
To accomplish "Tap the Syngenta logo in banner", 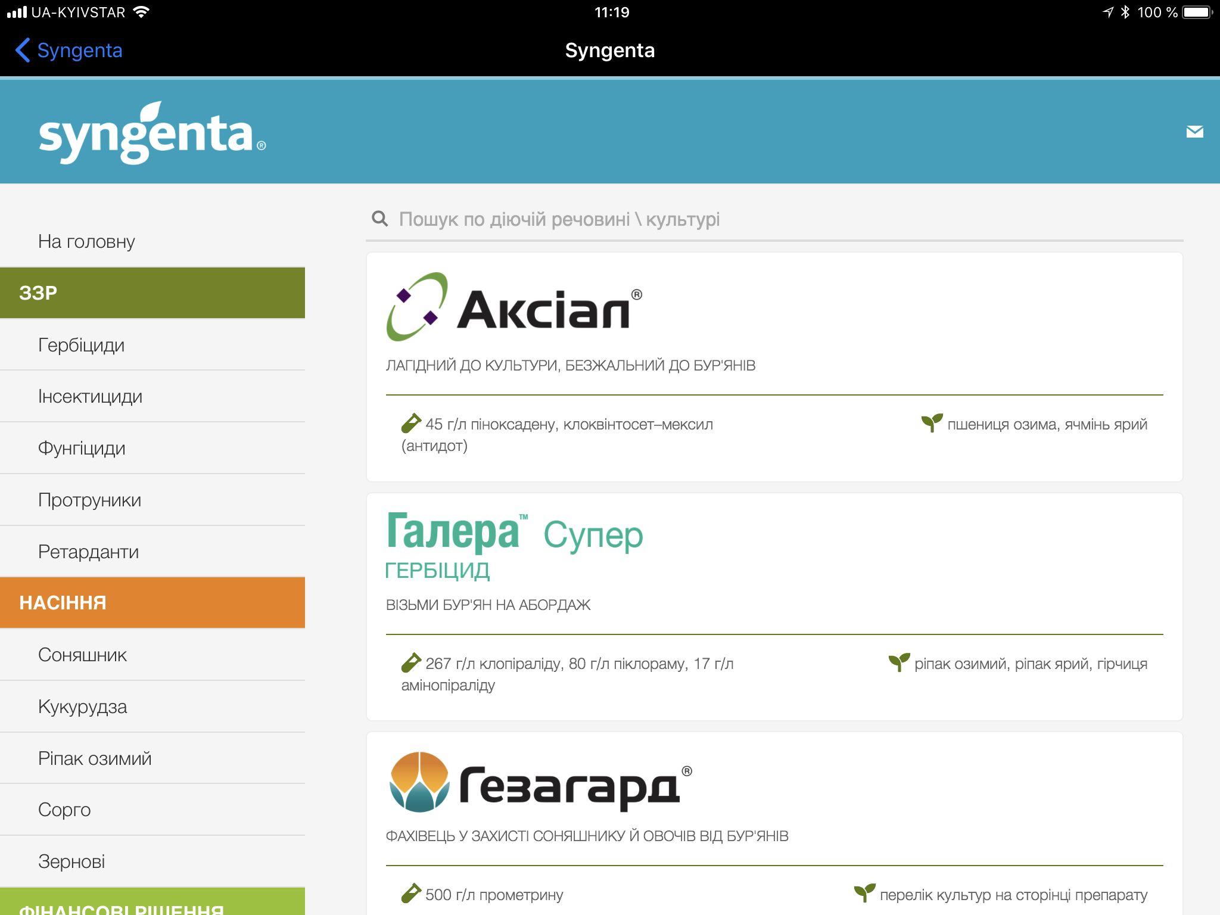I will point(152,133).
